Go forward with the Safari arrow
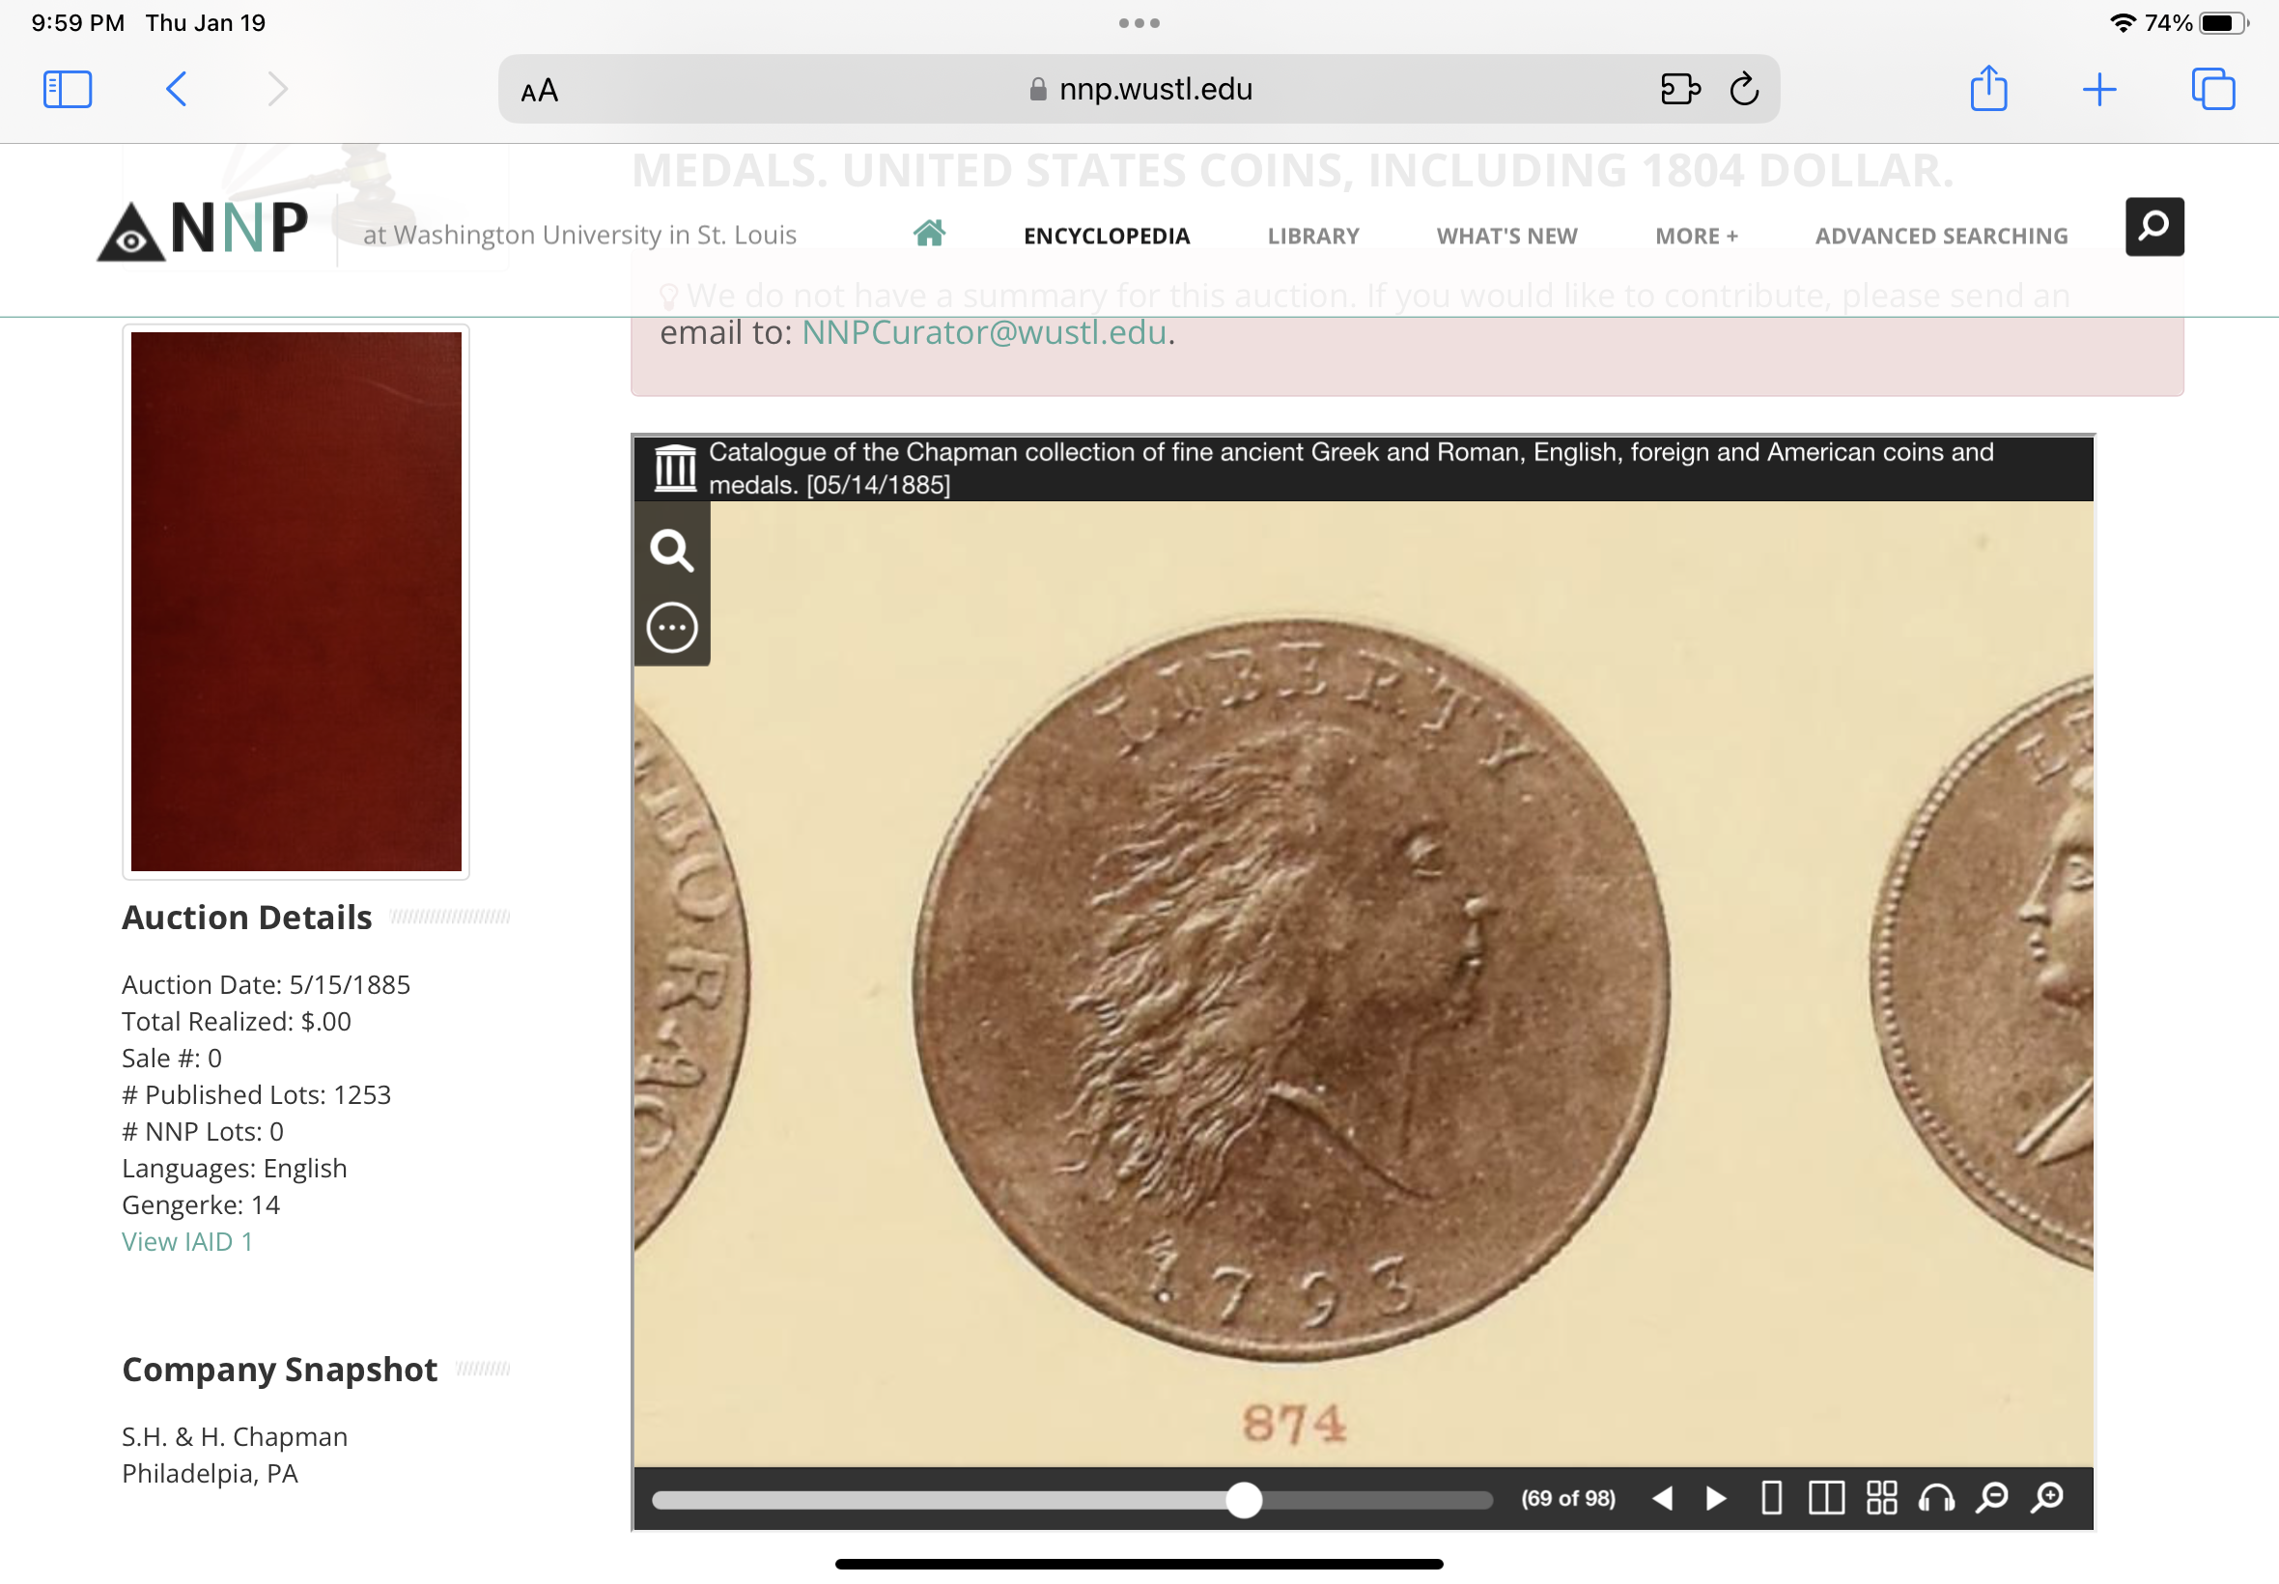Screen dimensions: 2279x1584 pos(278,89)
